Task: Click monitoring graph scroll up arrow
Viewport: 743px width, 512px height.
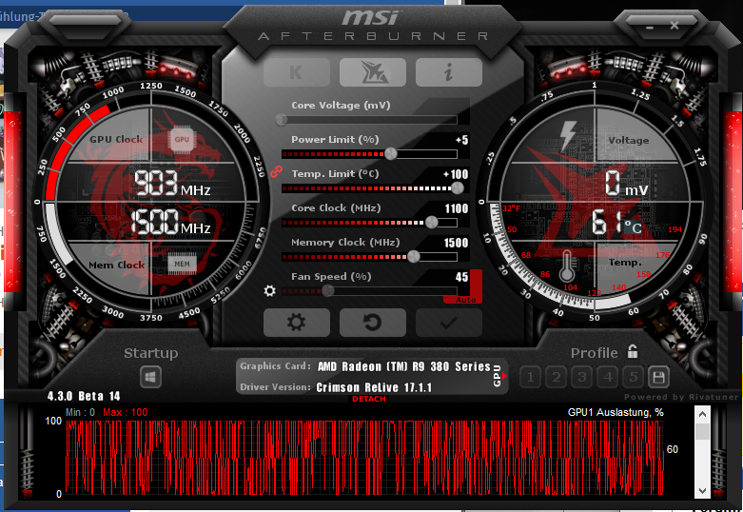Action: [702, 414]
